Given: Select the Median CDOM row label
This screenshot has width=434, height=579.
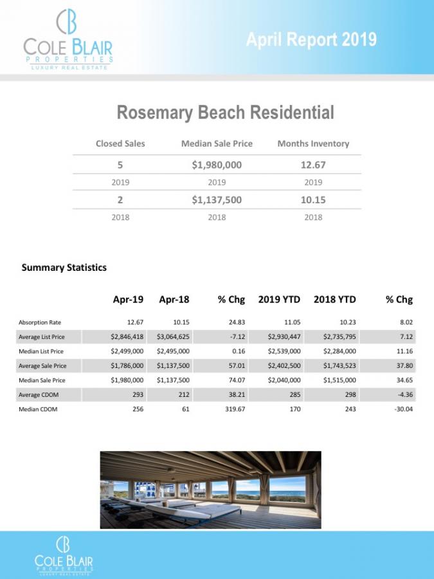Looking at the screenshot, I should coord(38,409).
